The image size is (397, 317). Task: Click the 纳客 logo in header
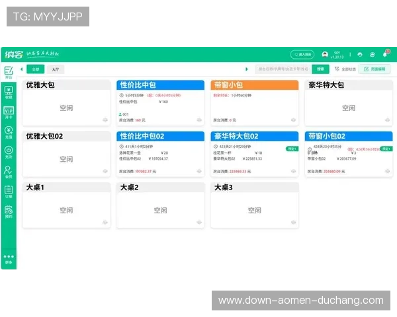pos(14,54)
